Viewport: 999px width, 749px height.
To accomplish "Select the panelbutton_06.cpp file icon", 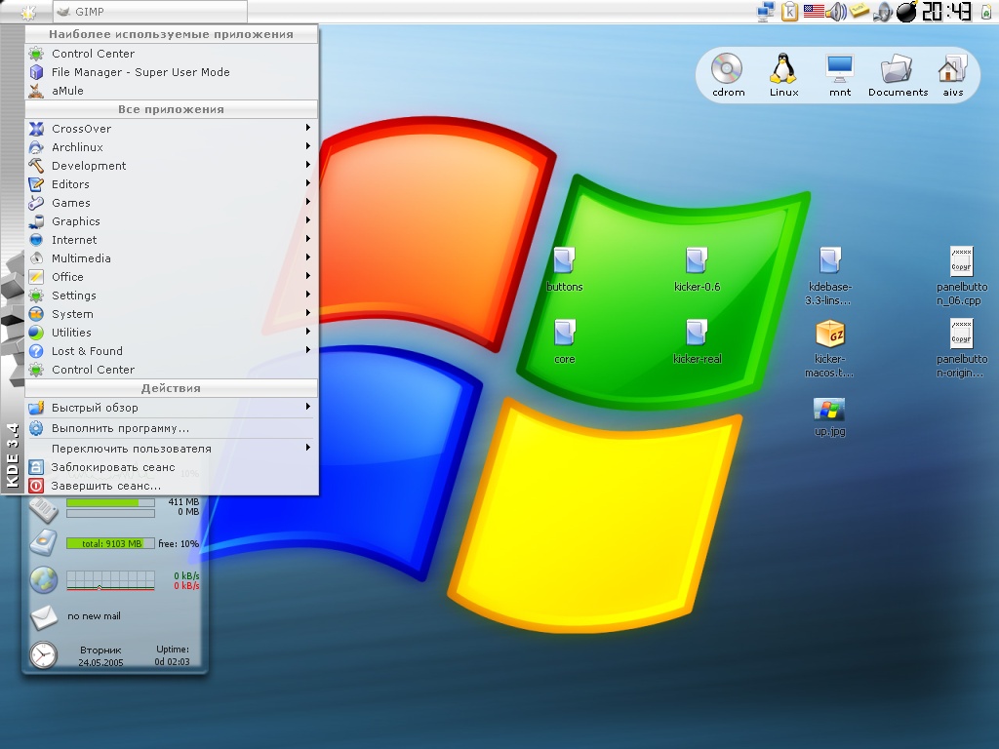I will pyautogui.click(x=961, y=260).
